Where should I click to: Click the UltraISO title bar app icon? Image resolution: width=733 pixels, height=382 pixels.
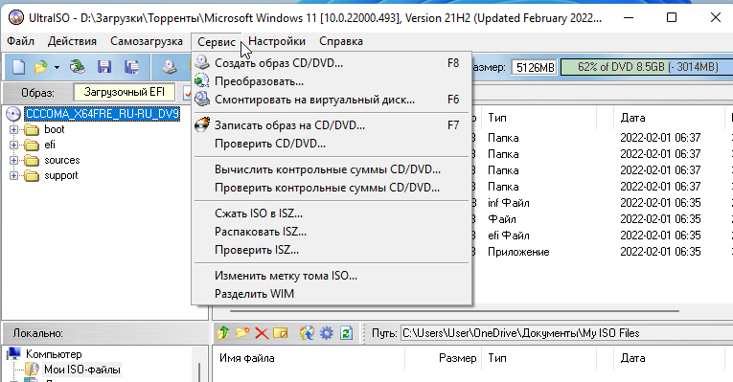(16, 18)
